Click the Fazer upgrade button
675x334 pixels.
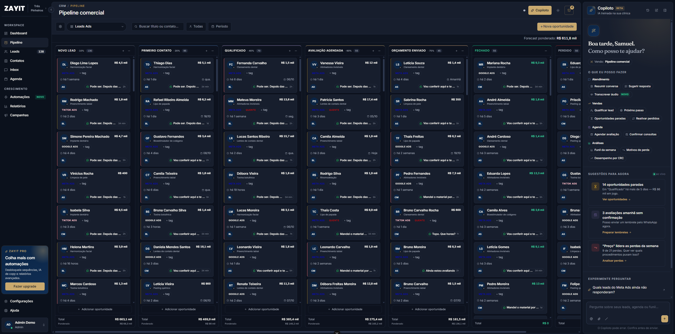pos(25,286)
